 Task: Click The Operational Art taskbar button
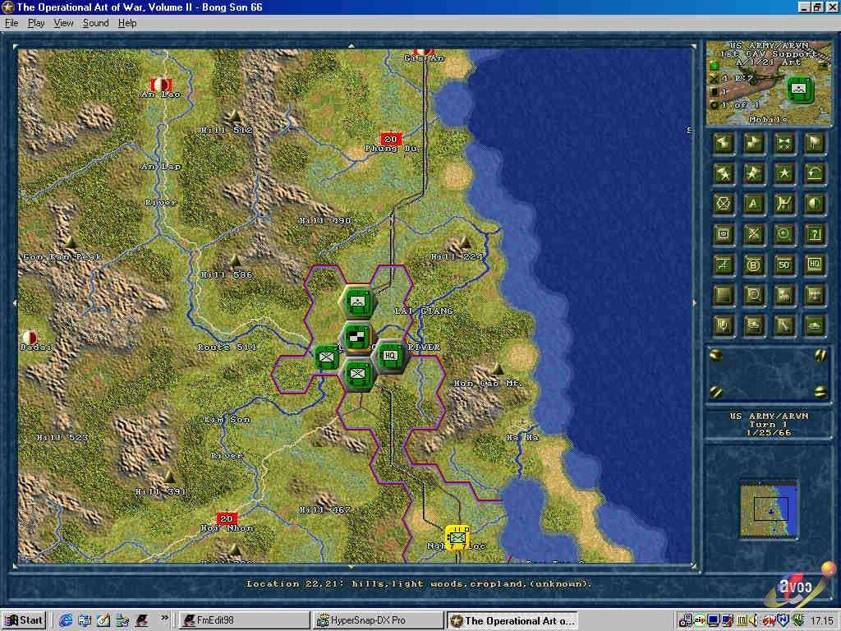click(x=512, y=620)
